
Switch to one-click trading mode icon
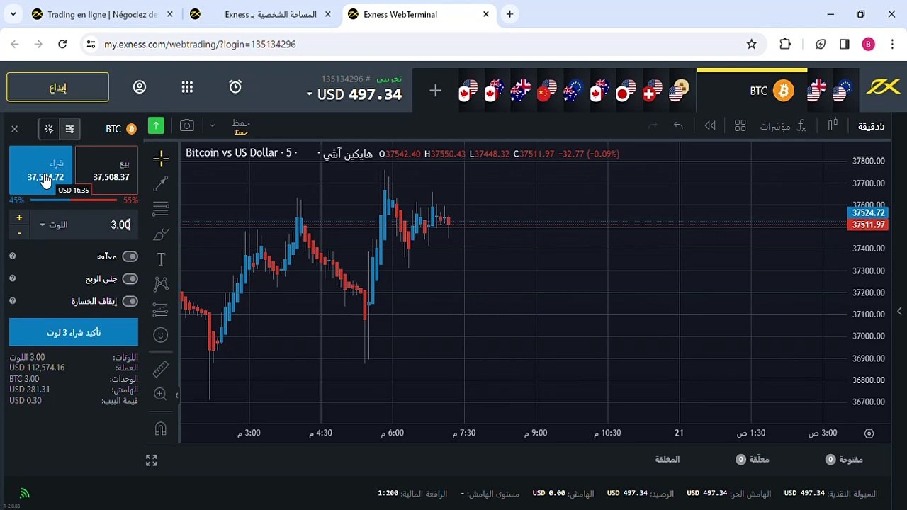[x=49, y=129]
